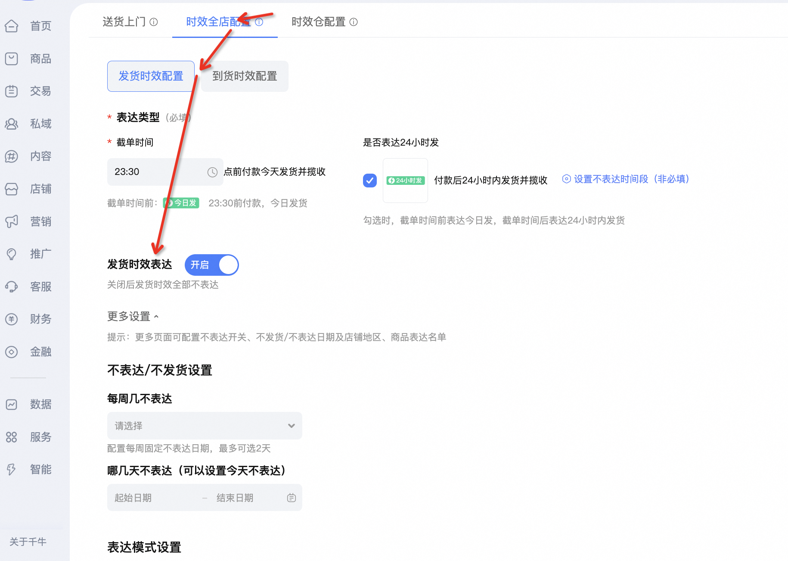Click the 智能 lightning bolt icon
This screenshot has height=561, width=788.
coord(12,470)
